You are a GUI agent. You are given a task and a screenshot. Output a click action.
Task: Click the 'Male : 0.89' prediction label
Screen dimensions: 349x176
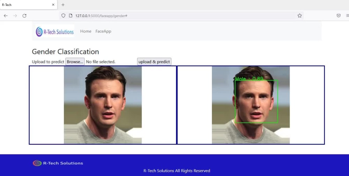click(249, 79)
